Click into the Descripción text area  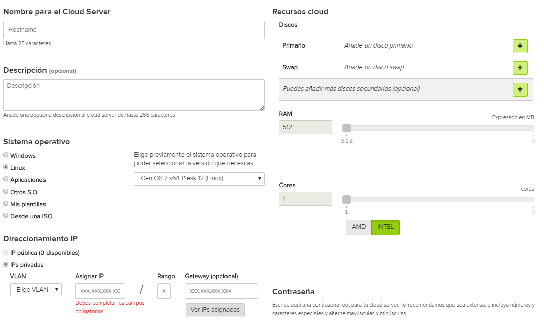click(x=134, y=95)
